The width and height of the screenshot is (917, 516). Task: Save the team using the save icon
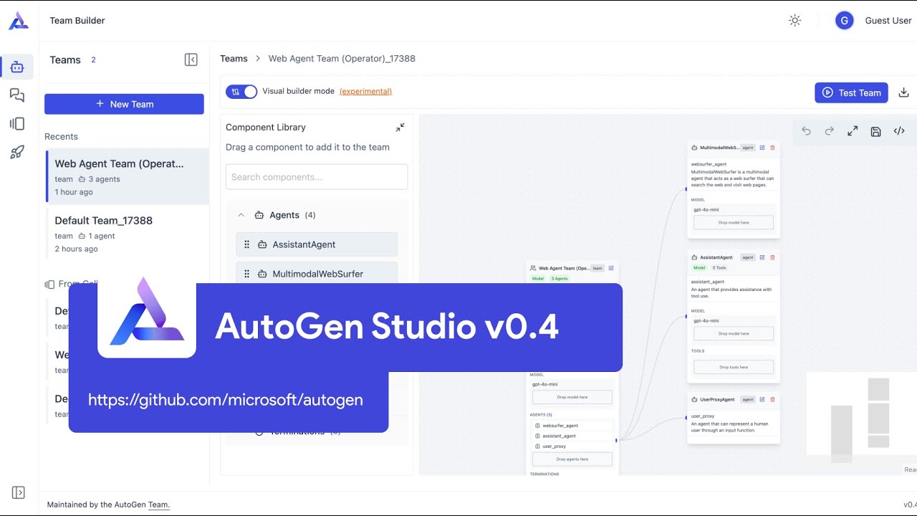point(875,132)
